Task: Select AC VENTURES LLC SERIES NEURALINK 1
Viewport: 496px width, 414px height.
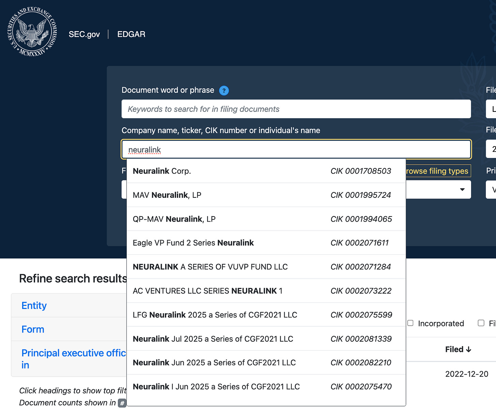Action: point(266,291)
